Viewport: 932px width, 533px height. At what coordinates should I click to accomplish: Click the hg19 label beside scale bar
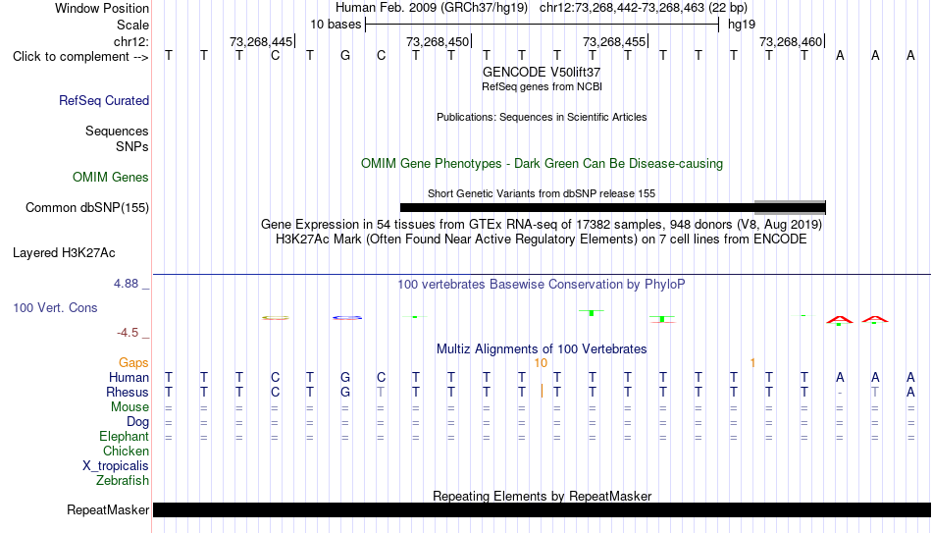(742, 25)
